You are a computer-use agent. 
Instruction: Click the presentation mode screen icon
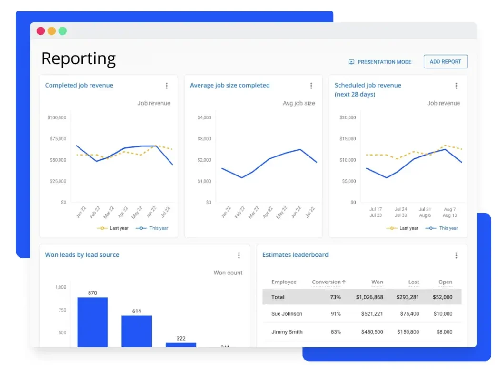(351, 62)
